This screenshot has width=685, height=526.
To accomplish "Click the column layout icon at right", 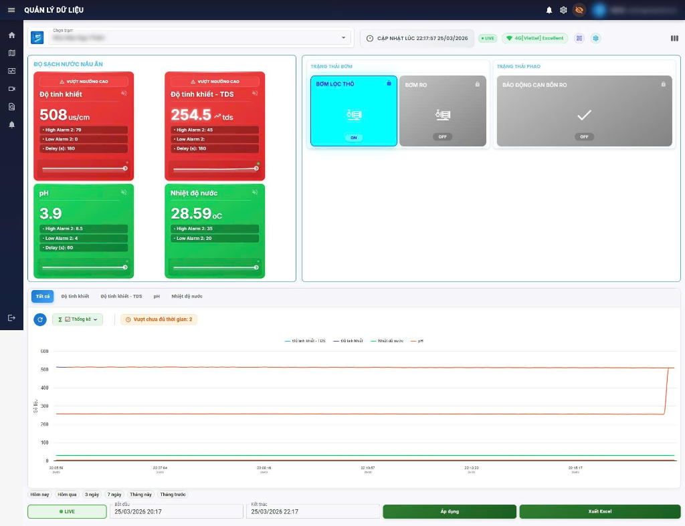I will tap(674, 38).
